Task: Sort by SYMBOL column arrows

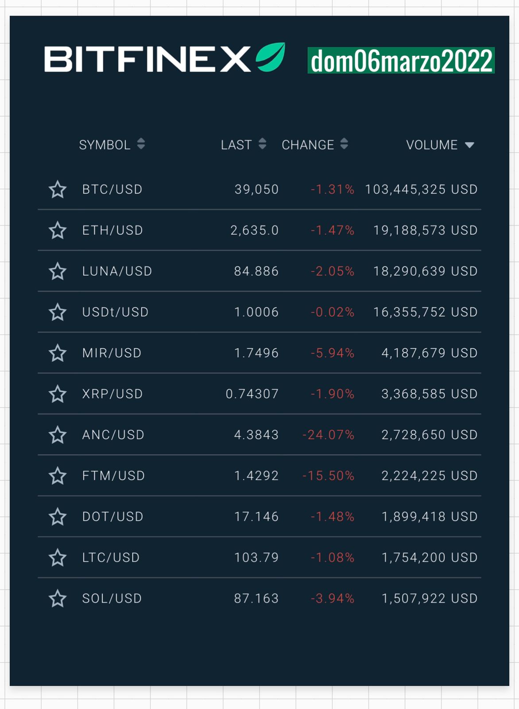Action: pos(141,144)
